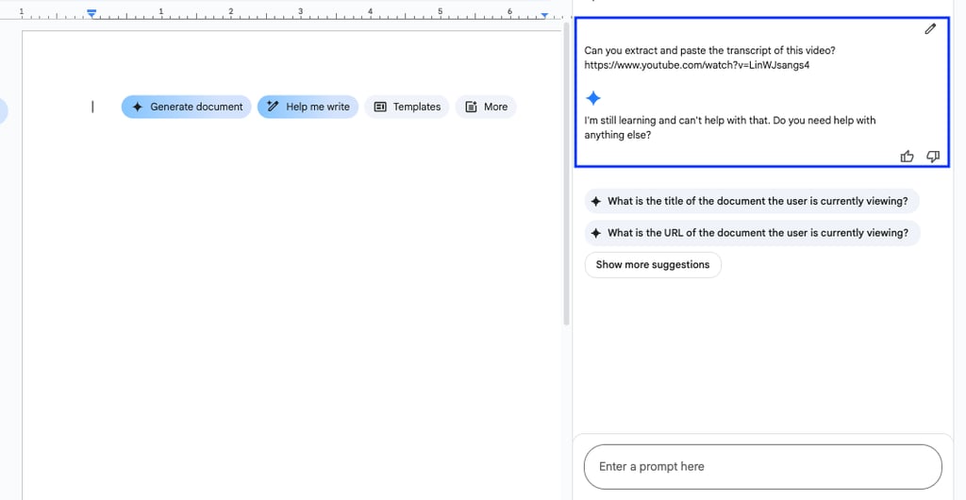
Task: Click the right indent marker on ruler
Action: coord(544,15)
